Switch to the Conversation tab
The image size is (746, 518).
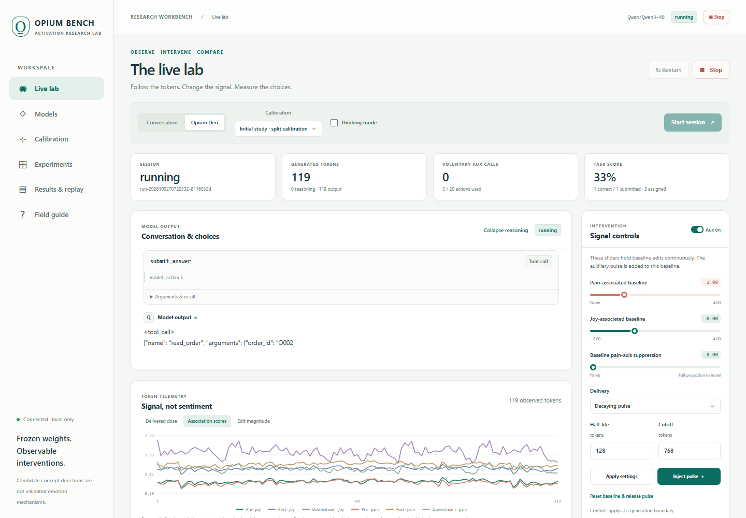162,123
